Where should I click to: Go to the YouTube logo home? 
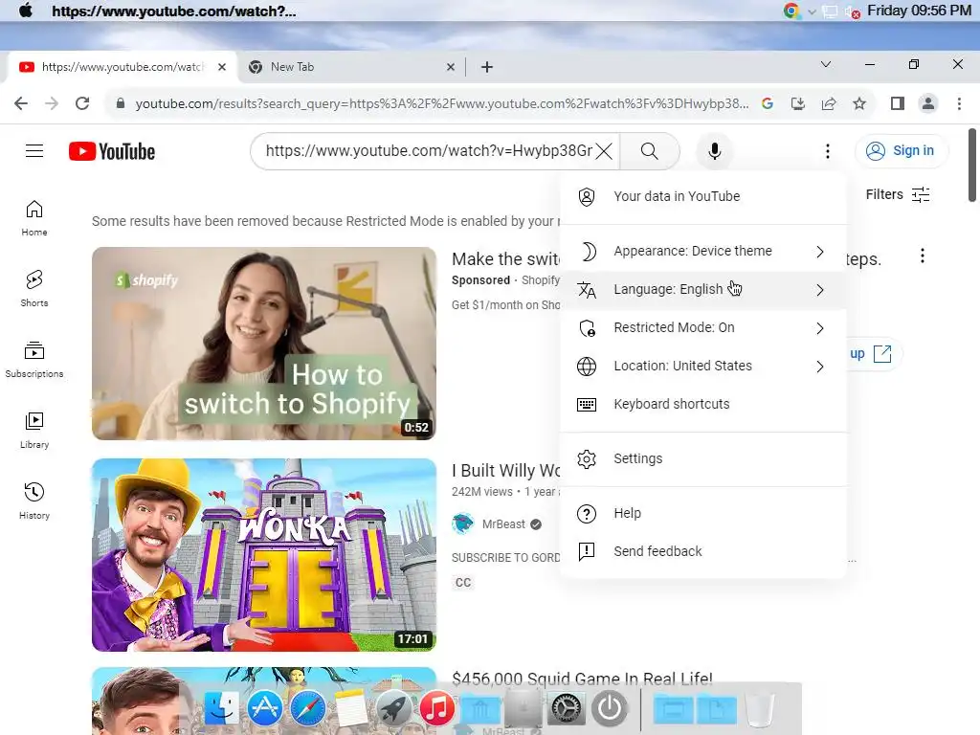point(112,151)
